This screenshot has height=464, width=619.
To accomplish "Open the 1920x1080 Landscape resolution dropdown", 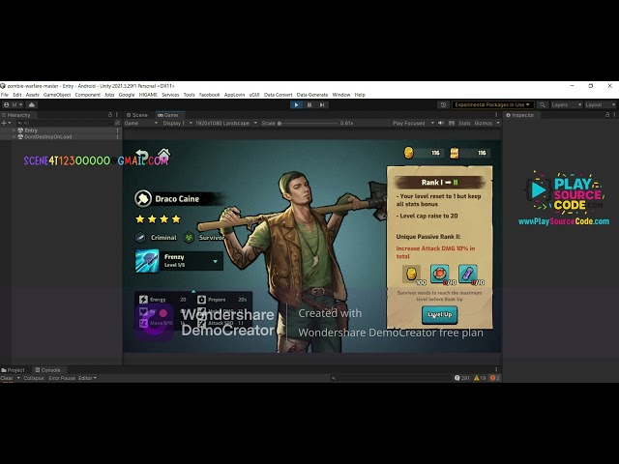I will coord(226,123).
